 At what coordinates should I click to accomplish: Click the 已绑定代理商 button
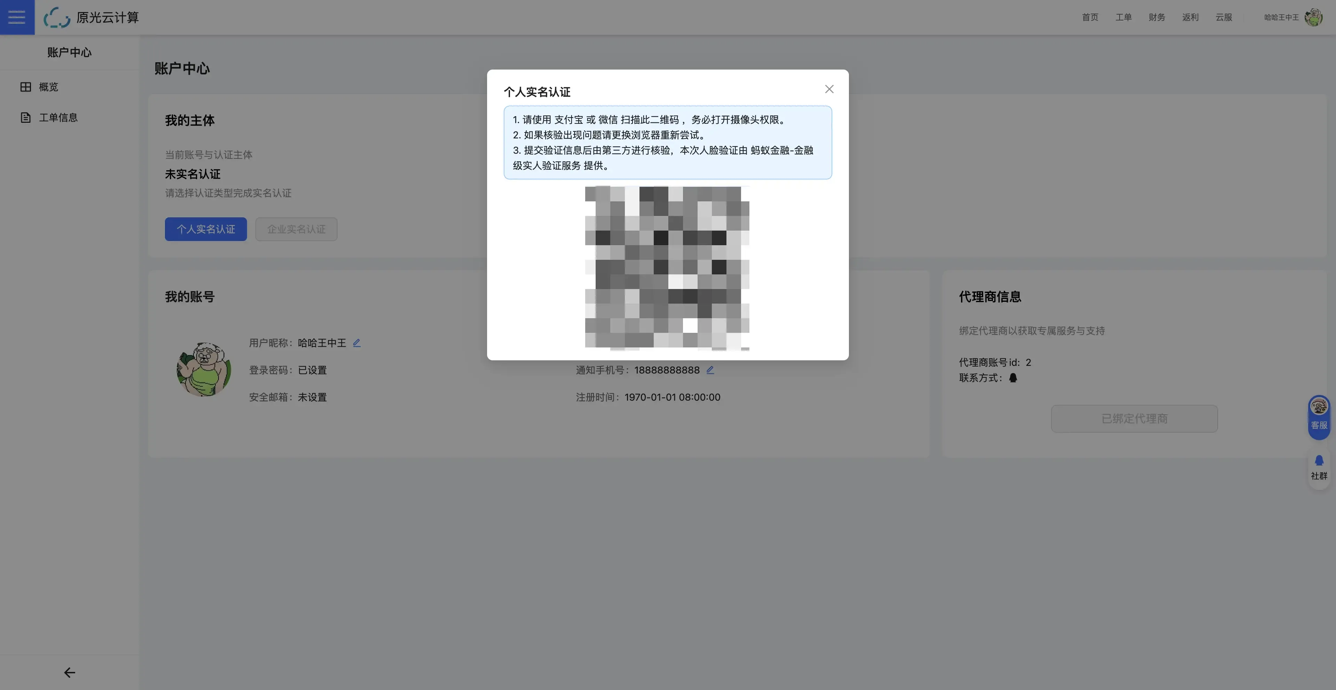click(1134, 418)
